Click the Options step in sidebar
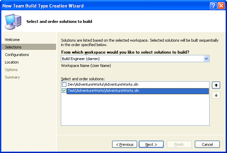The height and width of the screenshot is (153, 227). pos(11,70)
